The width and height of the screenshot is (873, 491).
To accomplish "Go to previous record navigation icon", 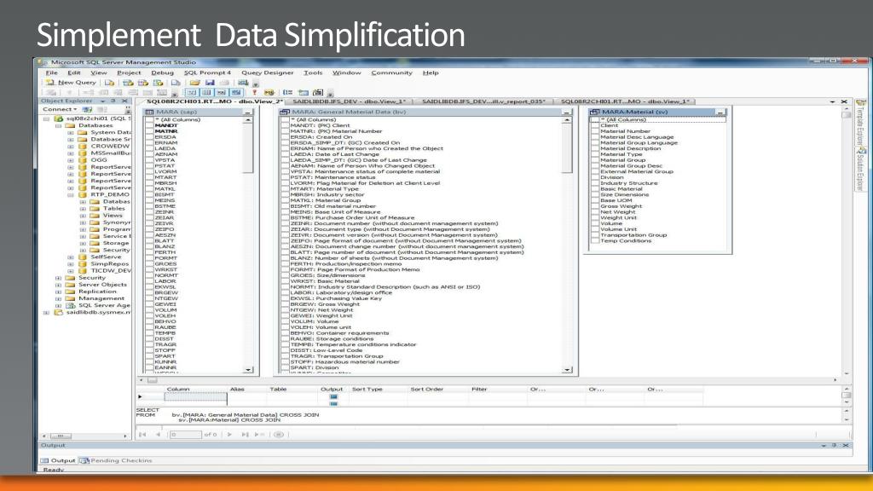I will click(x=158, y=434).
